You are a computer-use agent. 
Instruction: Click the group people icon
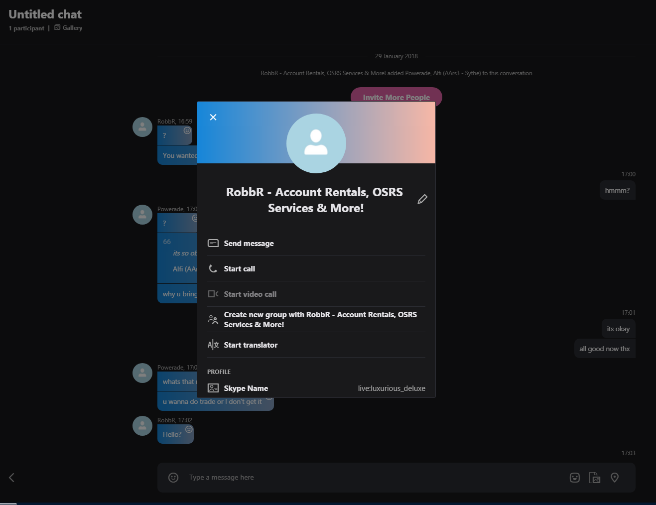point(213,319)
